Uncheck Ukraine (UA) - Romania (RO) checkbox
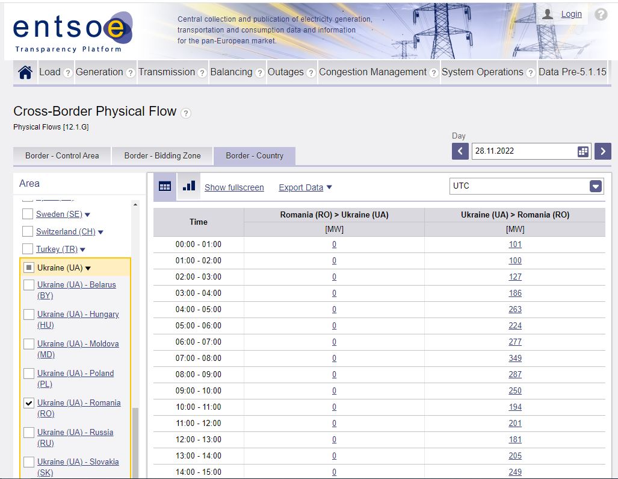Image resolution: width=618 pixels, height=479 pixels. click(29, 403)
